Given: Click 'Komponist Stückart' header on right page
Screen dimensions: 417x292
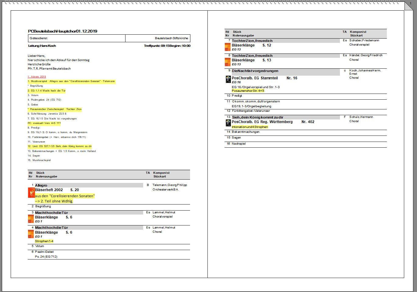Looking at the screenshot, I should tap(358, 34).
